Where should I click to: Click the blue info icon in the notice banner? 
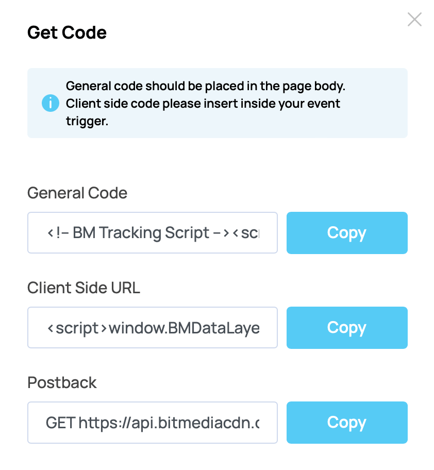[x=50, y=103]
